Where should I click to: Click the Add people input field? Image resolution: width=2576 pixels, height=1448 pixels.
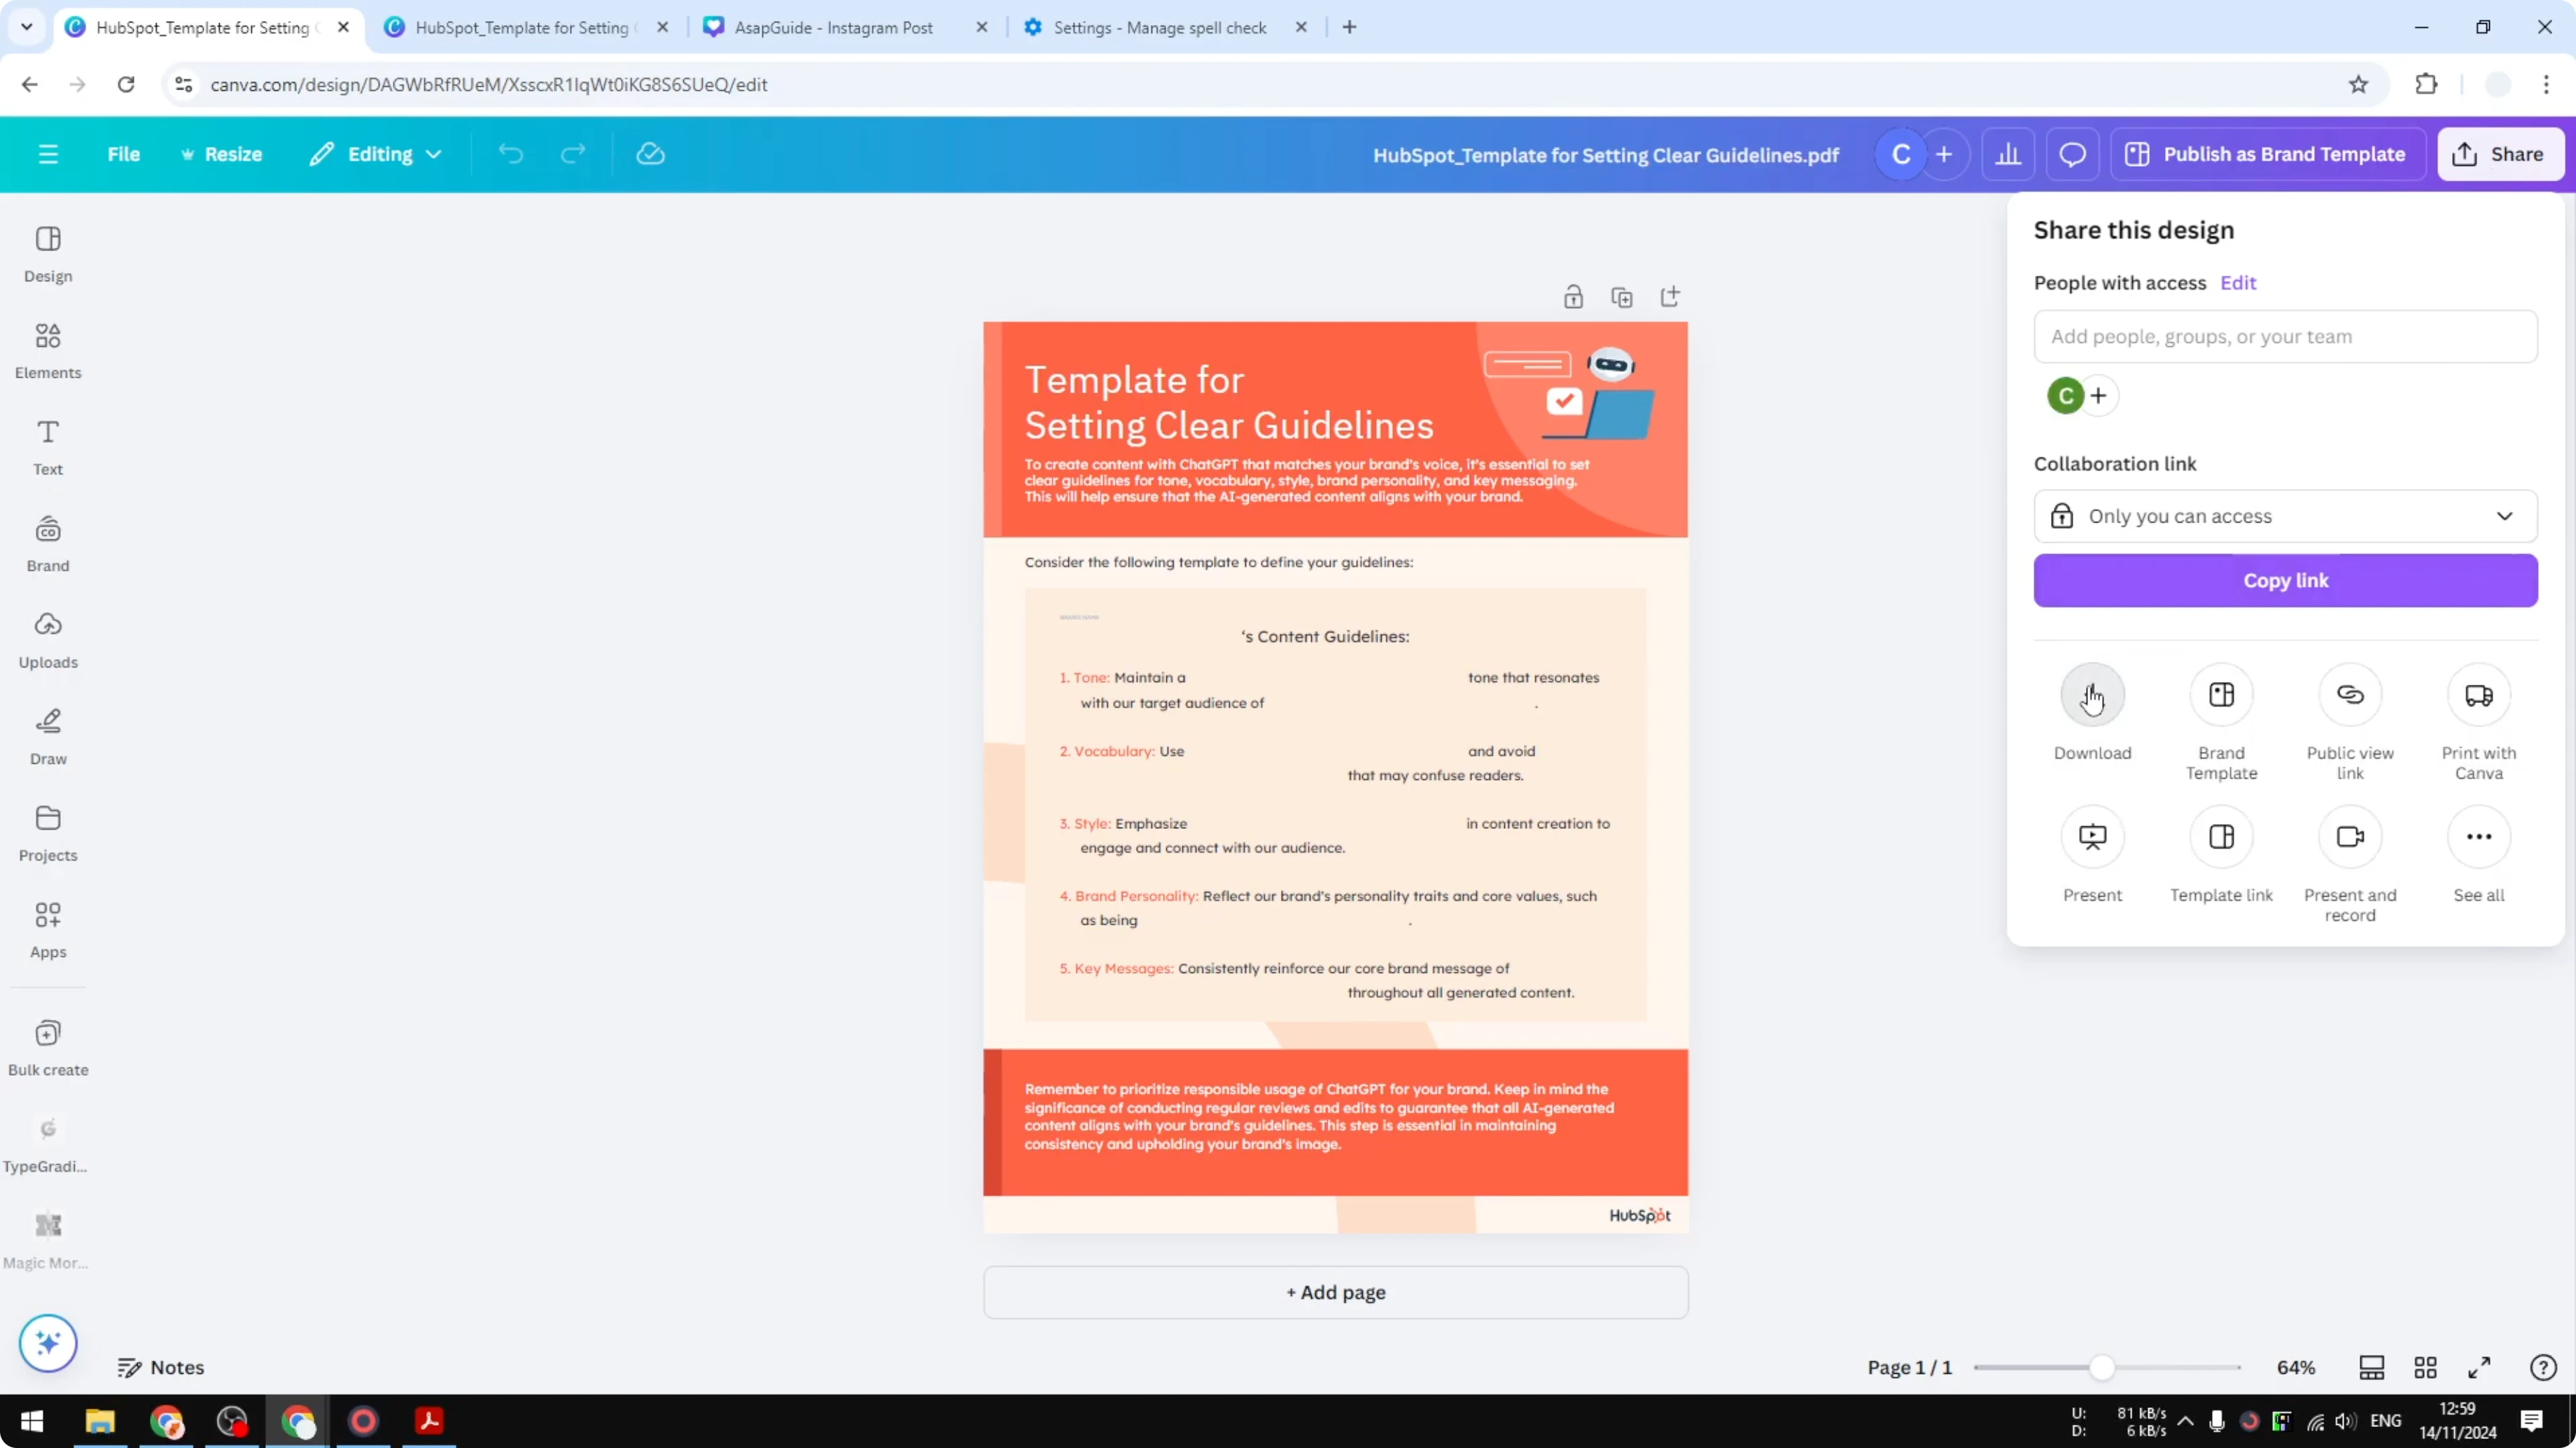(x=2285, y=336)
